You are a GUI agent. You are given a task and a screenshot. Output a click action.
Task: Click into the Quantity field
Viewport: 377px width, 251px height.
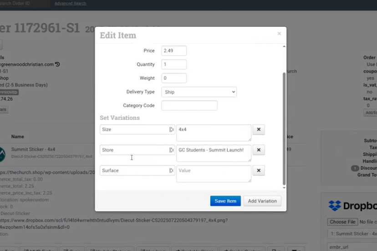[x=174, y=64]
